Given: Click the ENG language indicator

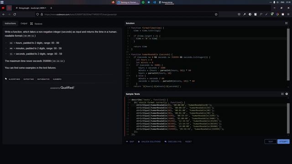Looking at the screenshot, I should (282, 2).
